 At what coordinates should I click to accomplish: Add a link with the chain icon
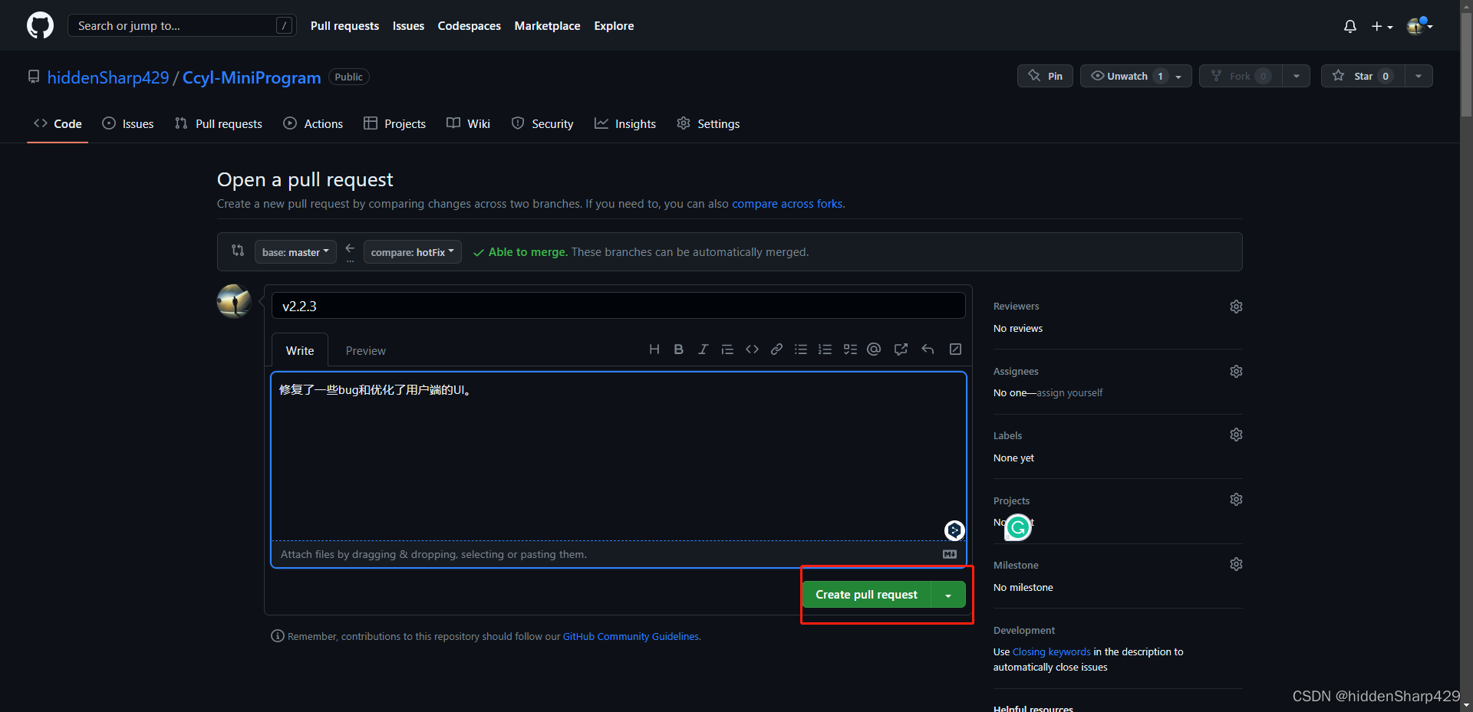(776, 349)
